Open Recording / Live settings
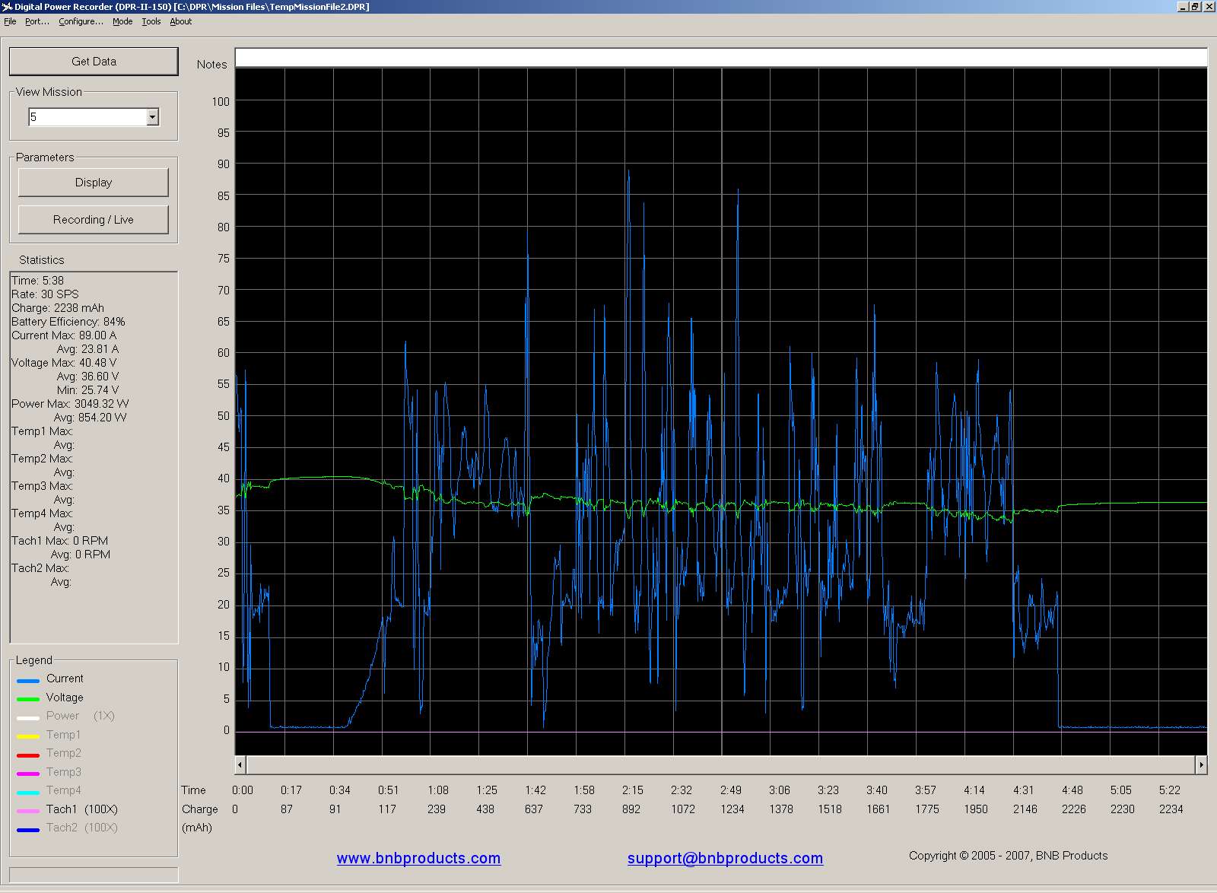Screen dimensions: 1217x893 tap(93, 220)
